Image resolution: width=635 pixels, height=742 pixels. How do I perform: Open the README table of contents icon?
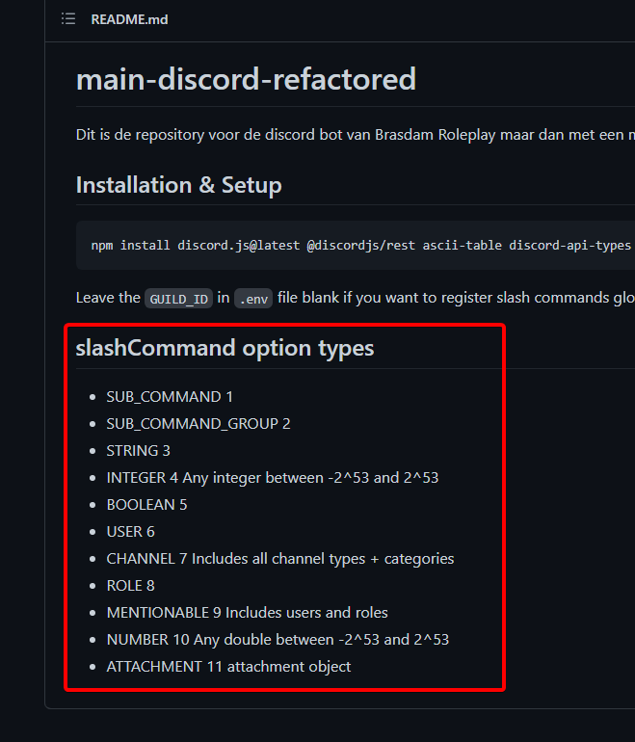[x=68, y=19]
